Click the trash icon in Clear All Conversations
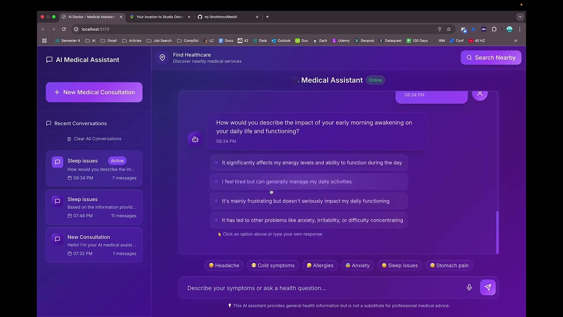The height and width of the screenshot is (317, 563). coord(69,139)
